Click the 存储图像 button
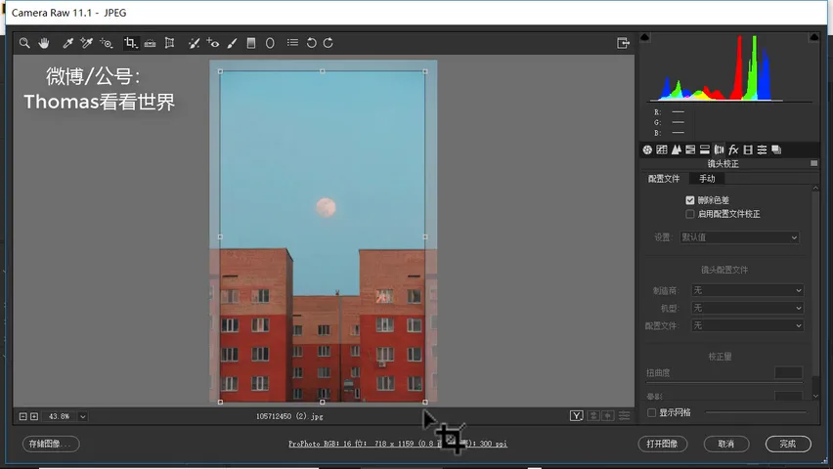Viewport: 833px width, 469px height. coord(51,444)
